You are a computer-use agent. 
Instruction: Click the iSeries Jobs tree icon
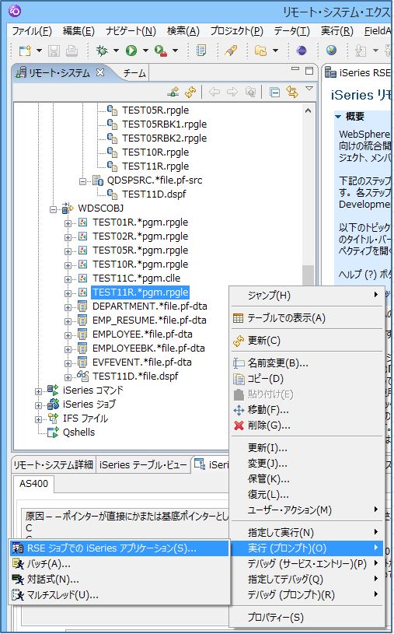point(53,404)
